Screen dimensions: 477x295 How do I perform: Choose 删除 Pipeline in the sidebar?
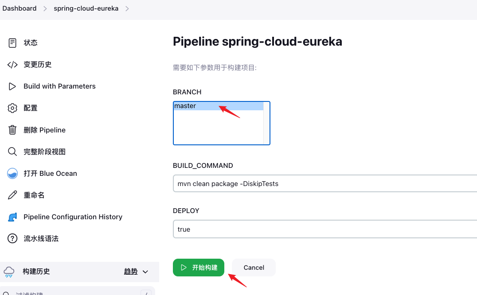coord(44,130)
